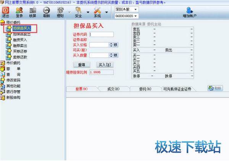Collapse the 限价委托 tree node
The image size is (229, 161).
pyautogui.click(x=13, y=22)
